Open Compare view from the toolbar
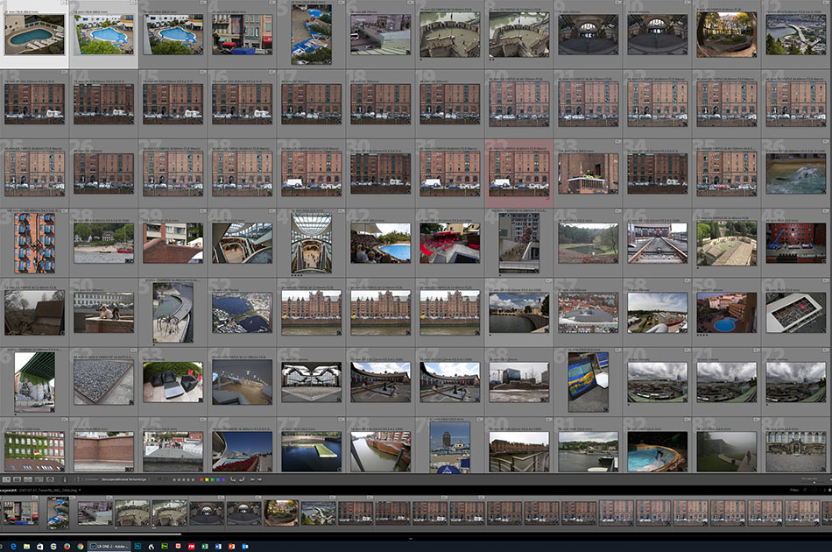The width and height of the screenshot is (832, 552). coord(28,479)
